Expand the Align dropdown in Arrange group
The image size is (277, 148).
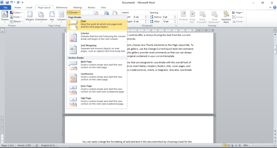pyautogui.click(x=238, y=12)
